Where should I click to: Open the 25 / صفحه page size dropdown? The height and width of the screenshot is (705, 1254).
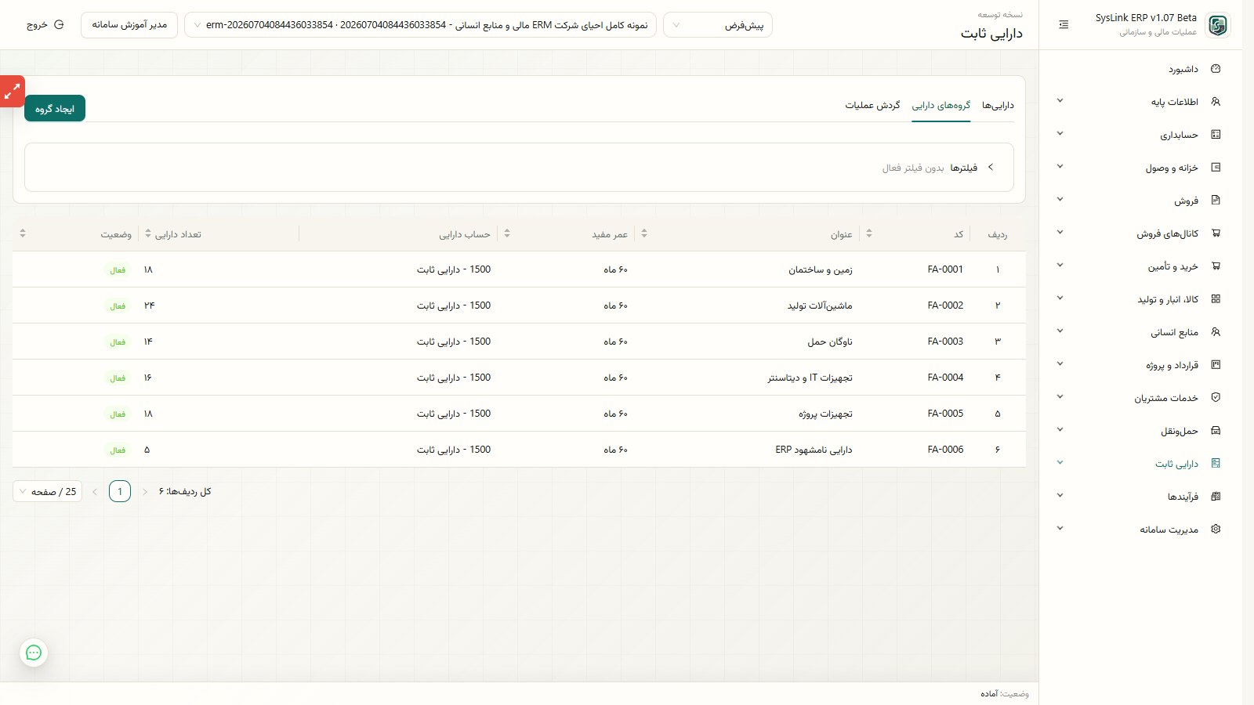pyautogui.click(x=48, y=492)
